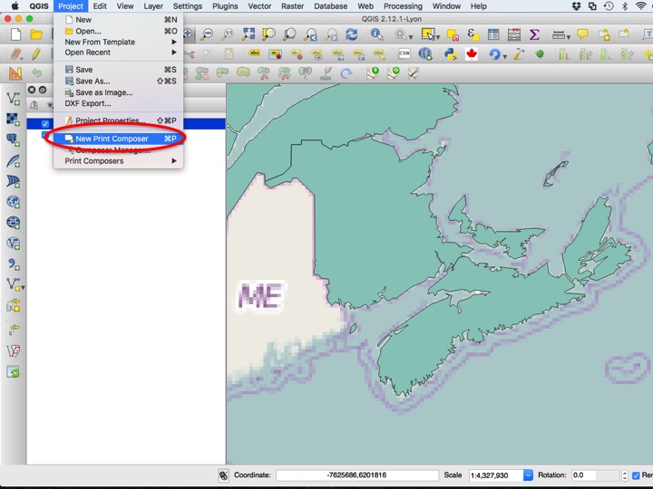653x489 pixels.
Task: Select Save As... in Project menu
Action: 118,81
